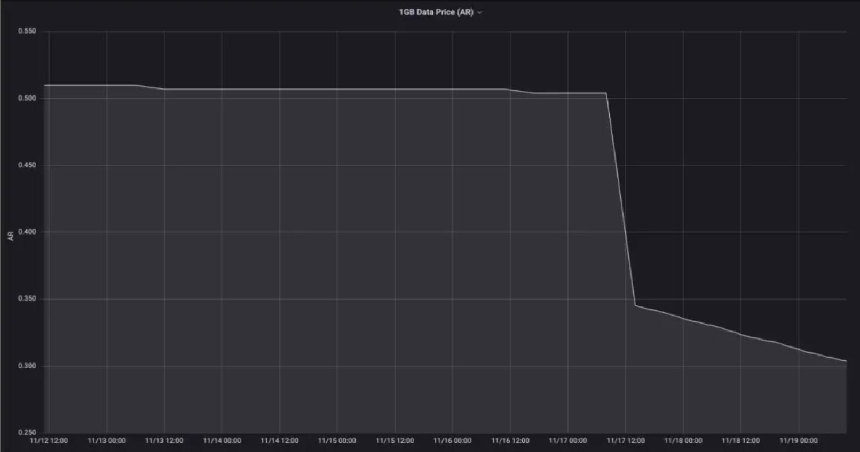860x452 pixels.
Task: Select the 11/13 00:00 time axis label
Action: click(x=107, y=441)
